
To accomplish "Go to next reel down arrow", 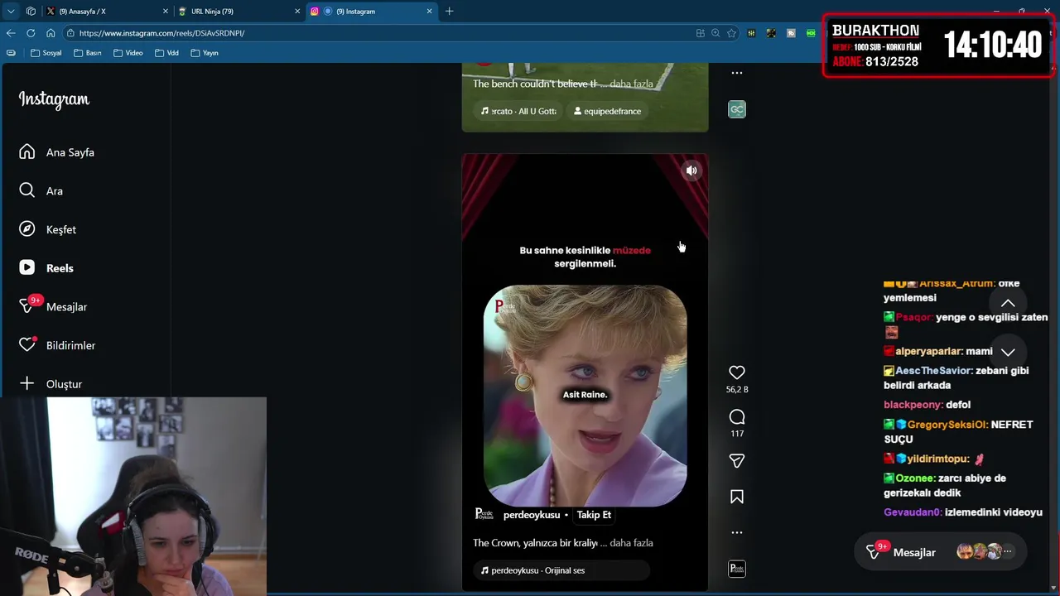I will pos(1008,352).
